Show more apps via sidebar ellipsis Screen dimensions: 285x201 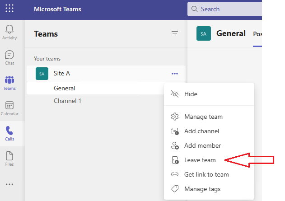tap(9, 184)
